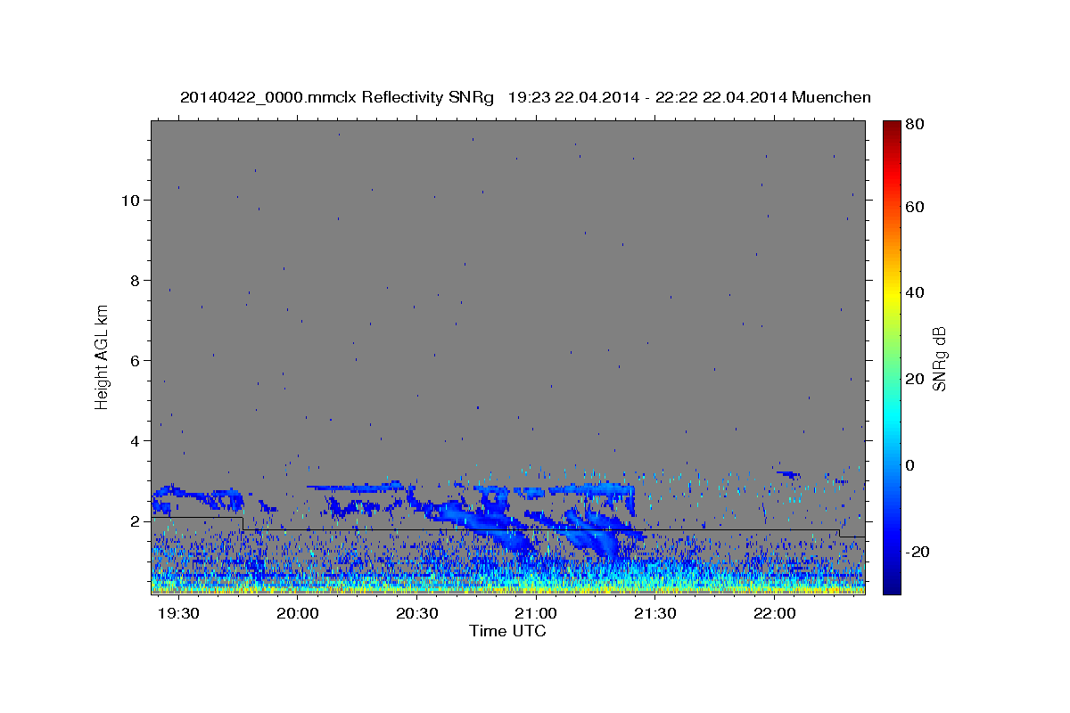Screen dimensions: 1070x713
Task: Click the height tick label 10
Action: coord(131,201)
